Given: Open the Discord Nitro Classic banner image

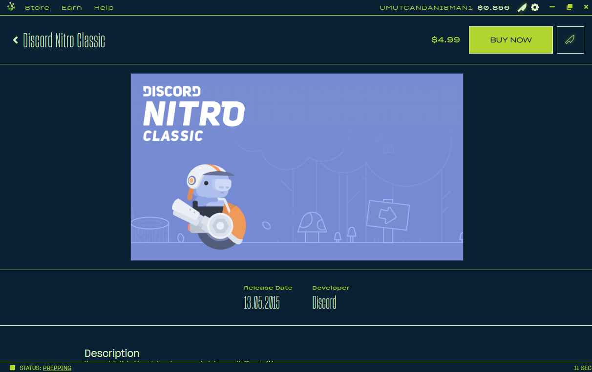Looking at the screenshot, I should tap(297, 167).
